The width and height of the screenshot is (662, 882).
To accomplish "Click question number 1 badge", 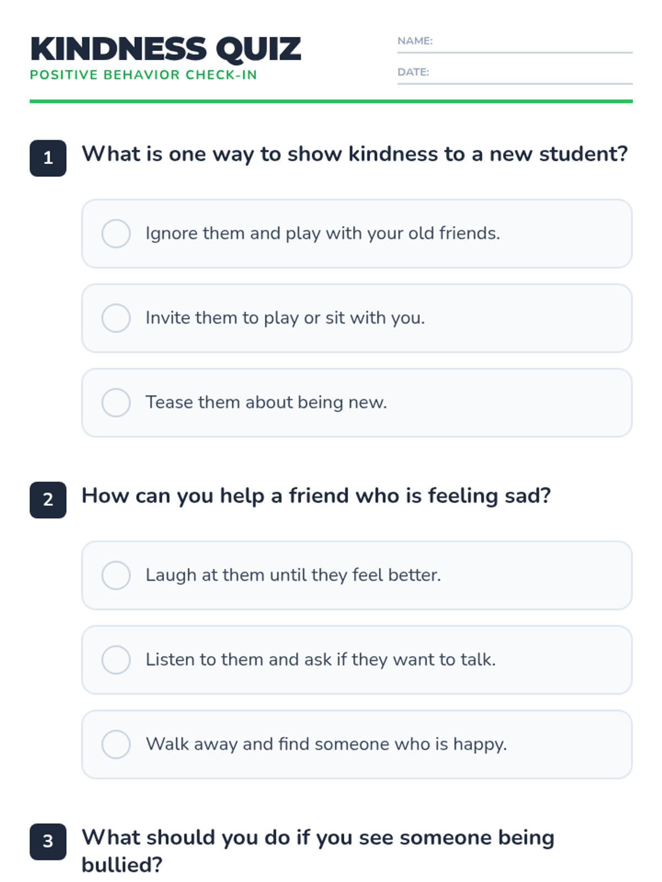I will point(48,158).
